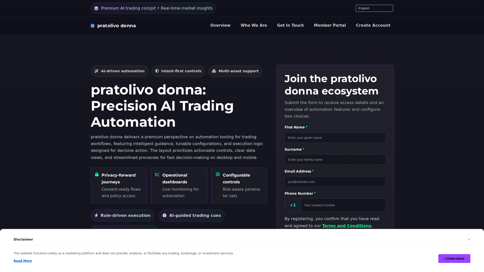Open the +1 country code selector

[293, 205]
